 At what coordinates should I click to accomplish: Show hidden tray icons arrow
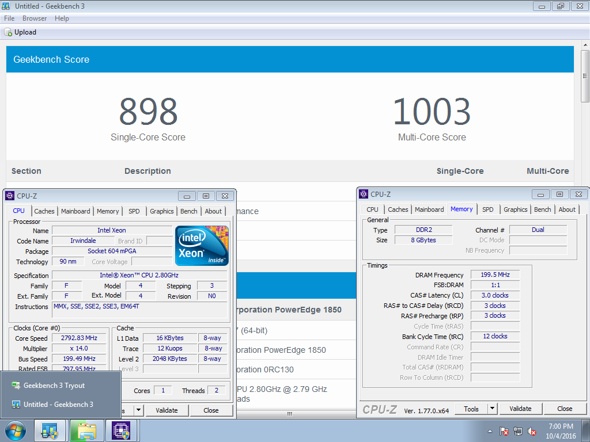click(x=490, y=431)
